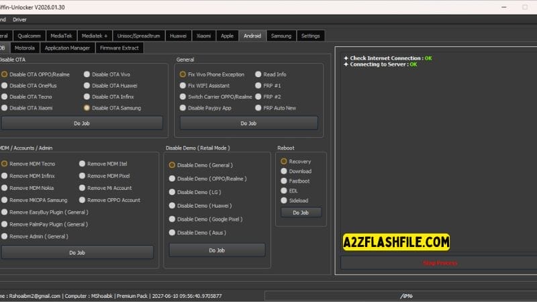Switch to the Apple tab
Viewport: 537px width, 302px height.
tap(227, 36)
